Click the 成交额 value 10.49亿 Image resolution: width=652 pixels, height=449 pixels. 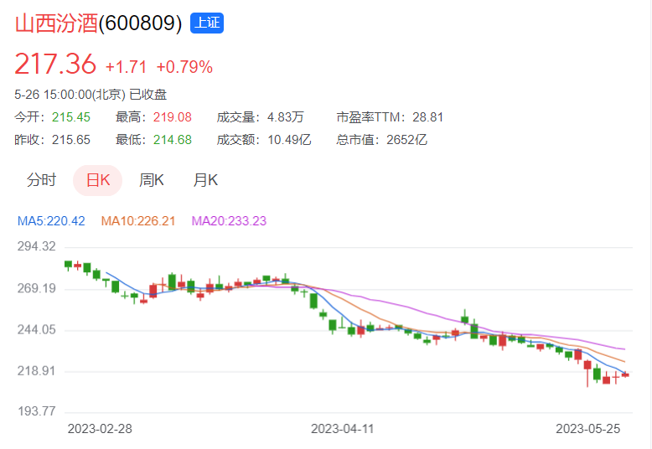click(289, 140)
